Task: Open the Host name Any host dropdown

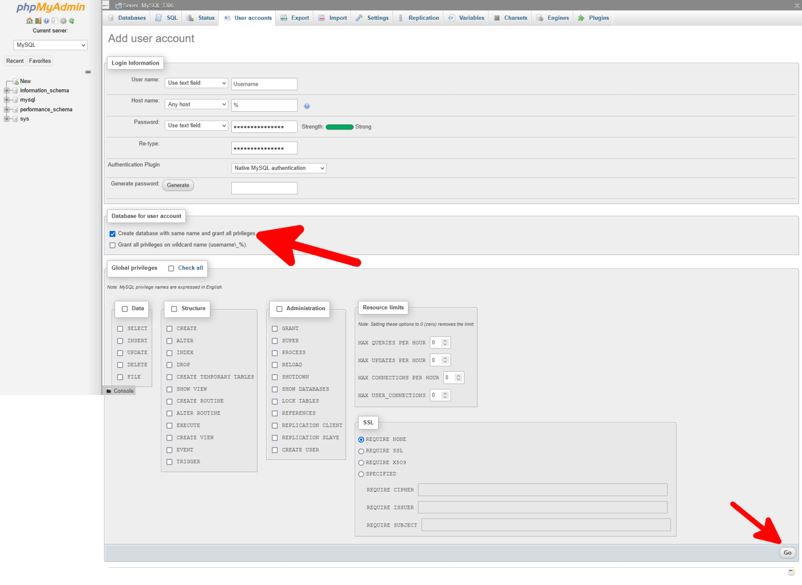Action: pos(196,104)
